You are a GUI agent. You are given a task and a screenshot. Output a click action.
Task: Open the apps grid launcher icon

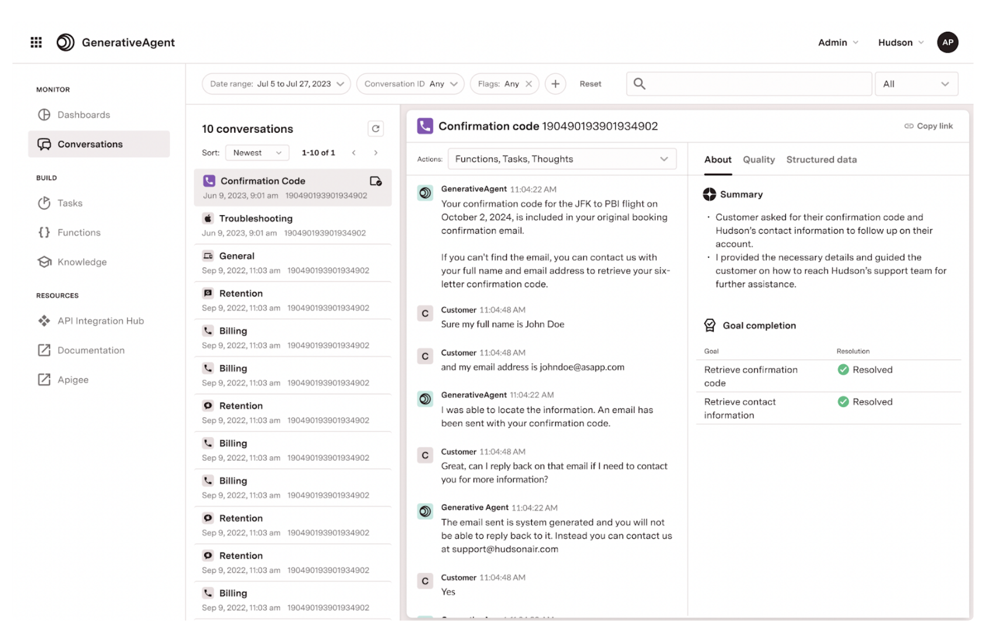36,42
